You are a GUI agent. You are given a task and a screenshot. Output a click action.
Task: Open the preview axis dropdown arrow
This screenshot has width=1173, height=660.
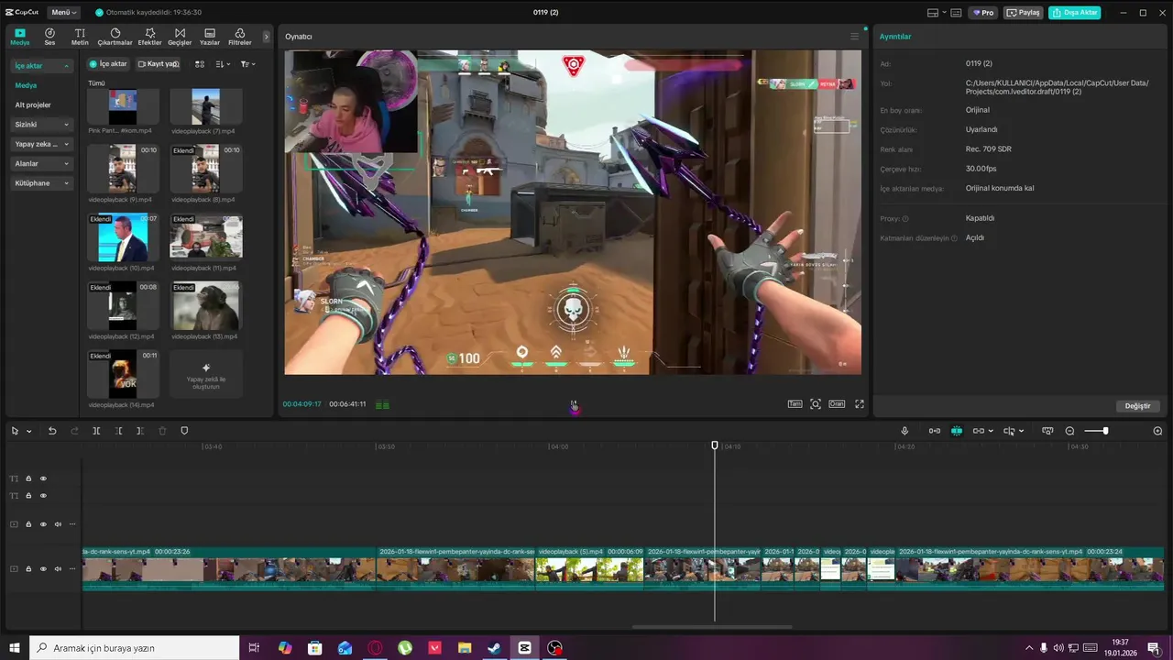coord(1021,431)
